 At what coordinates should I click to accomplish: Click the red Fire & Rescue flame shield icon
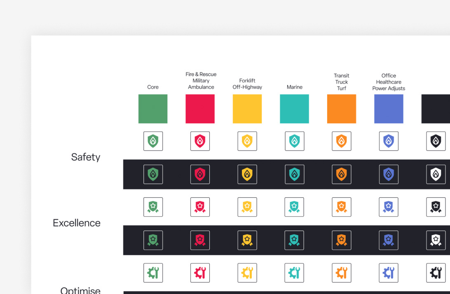200,141
